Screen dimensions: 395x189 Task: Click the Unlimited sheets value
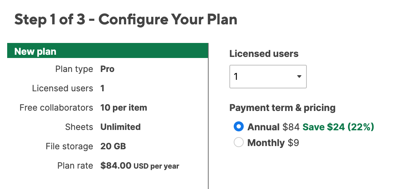click(x=120, y=127)
